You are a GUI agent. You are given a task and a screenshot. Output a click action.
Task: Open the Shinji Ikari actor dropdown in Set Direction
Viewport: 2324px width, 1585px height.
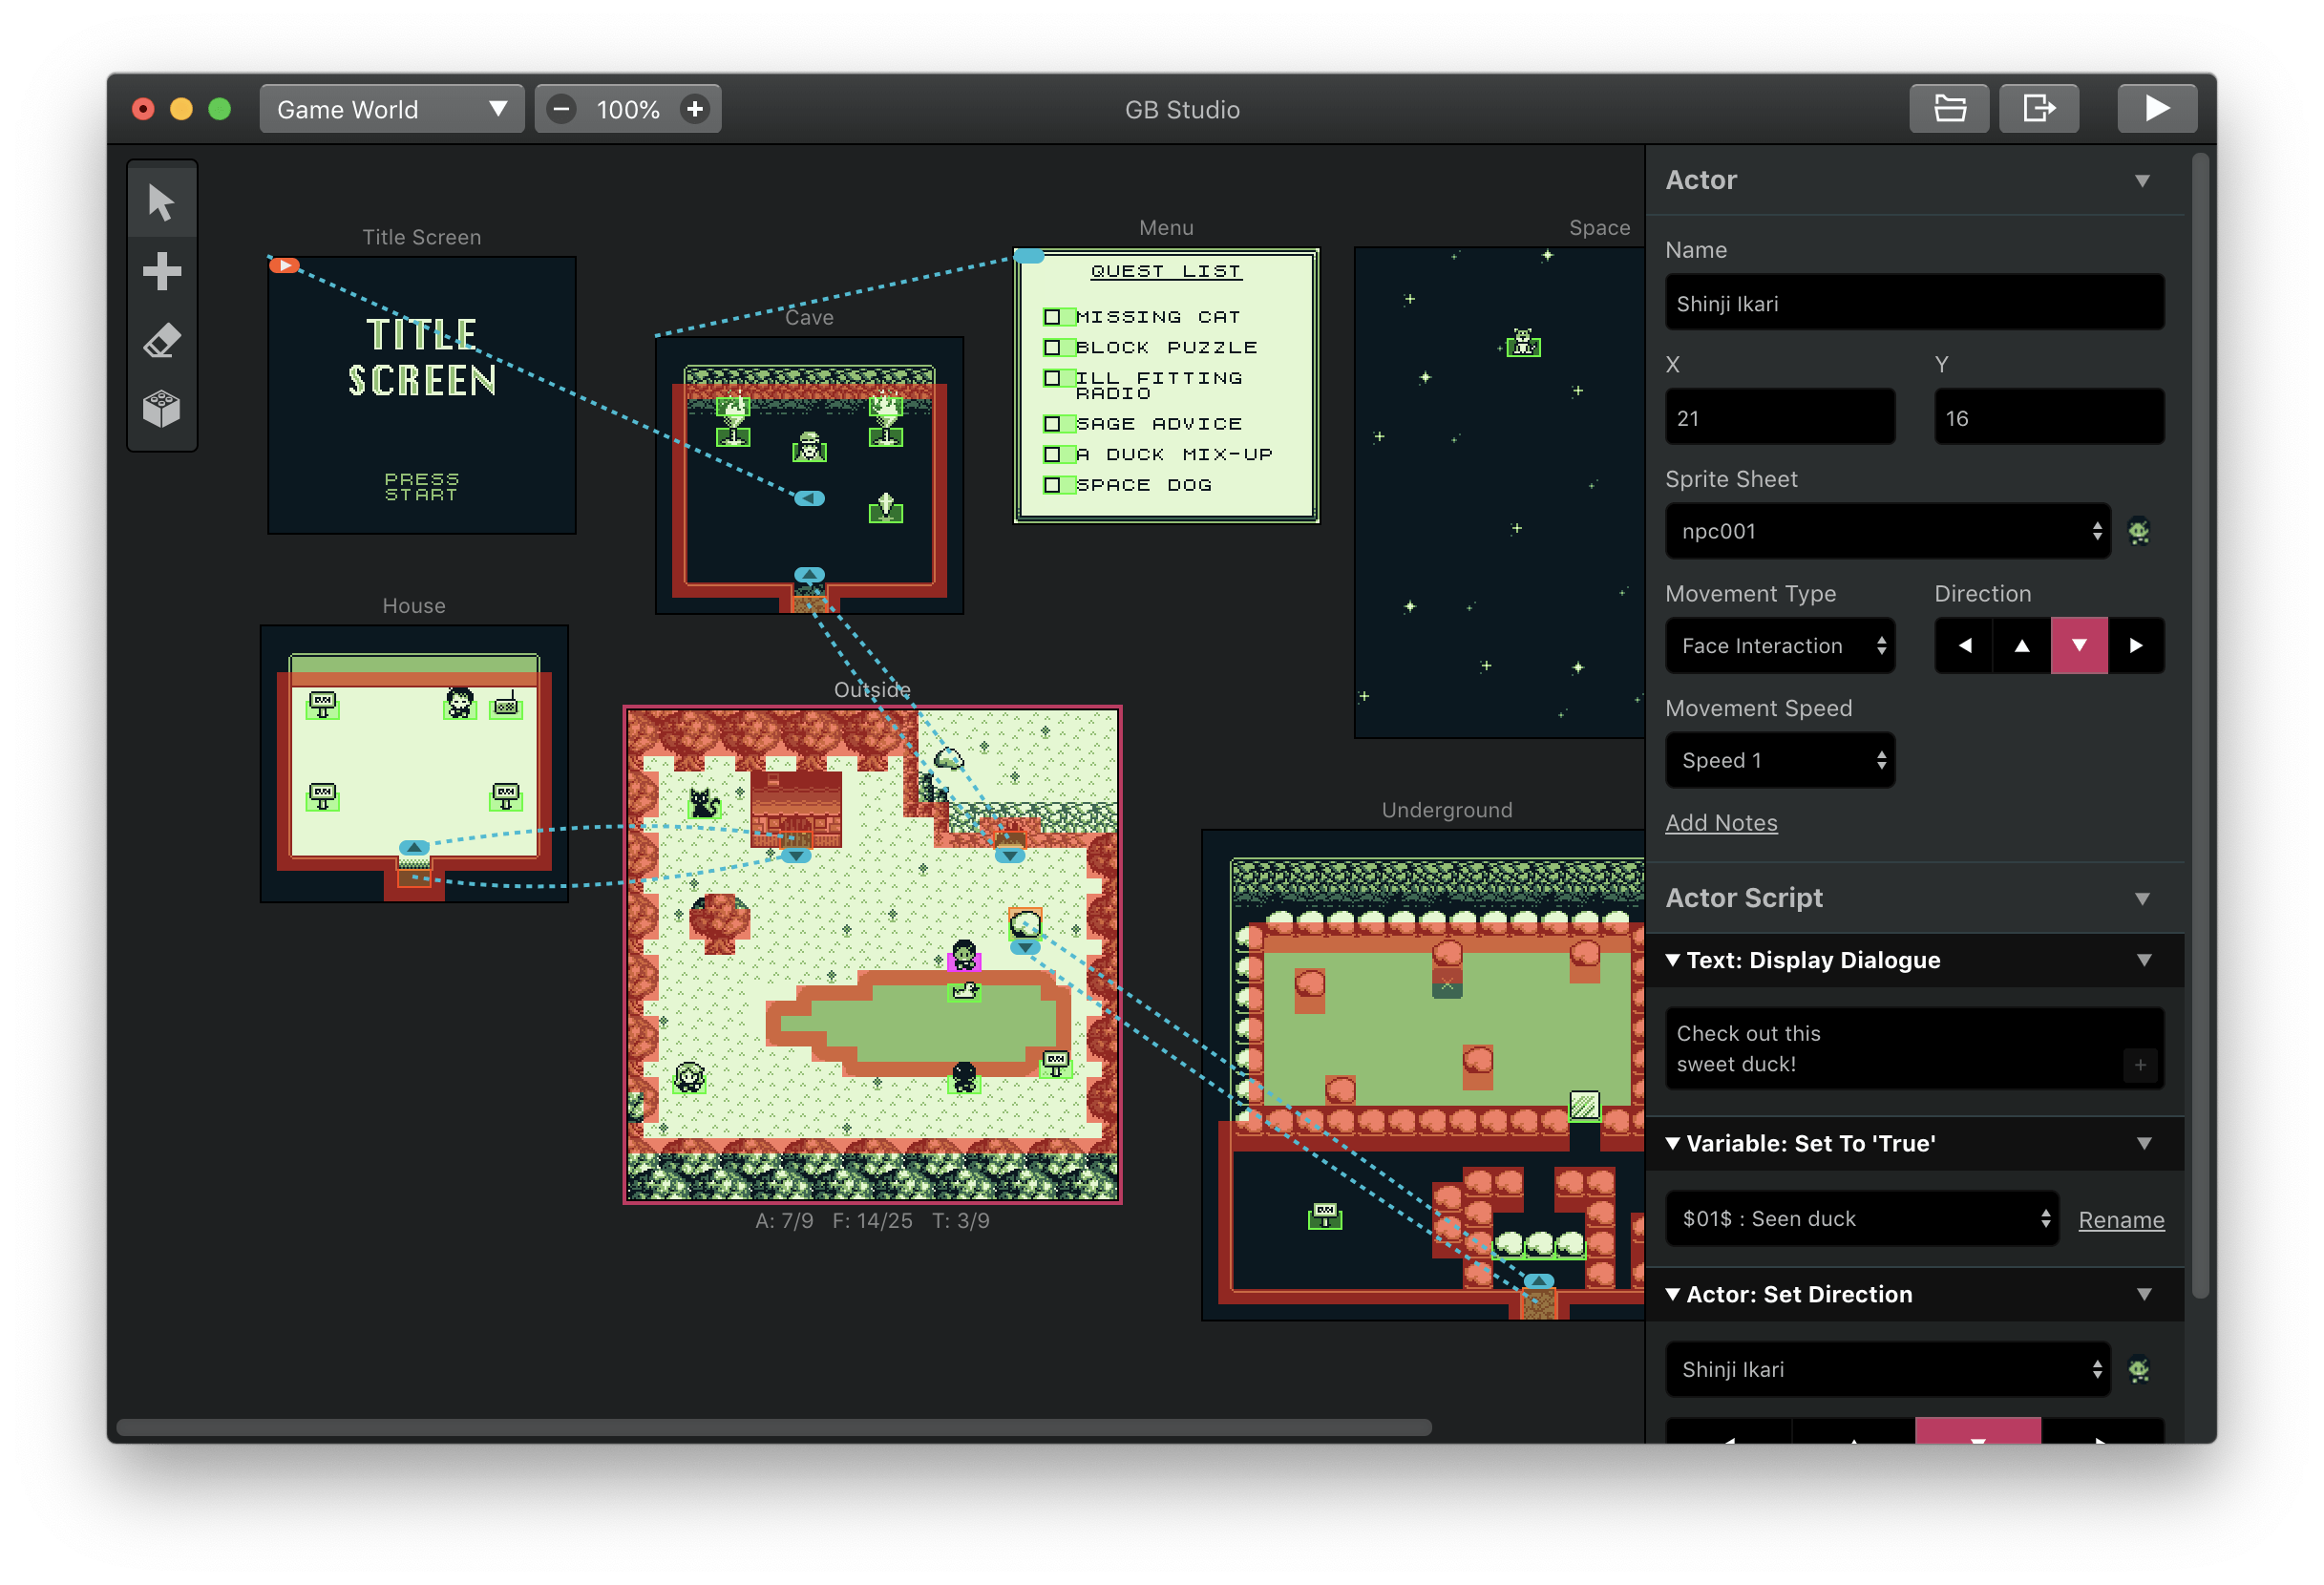1887,1369
